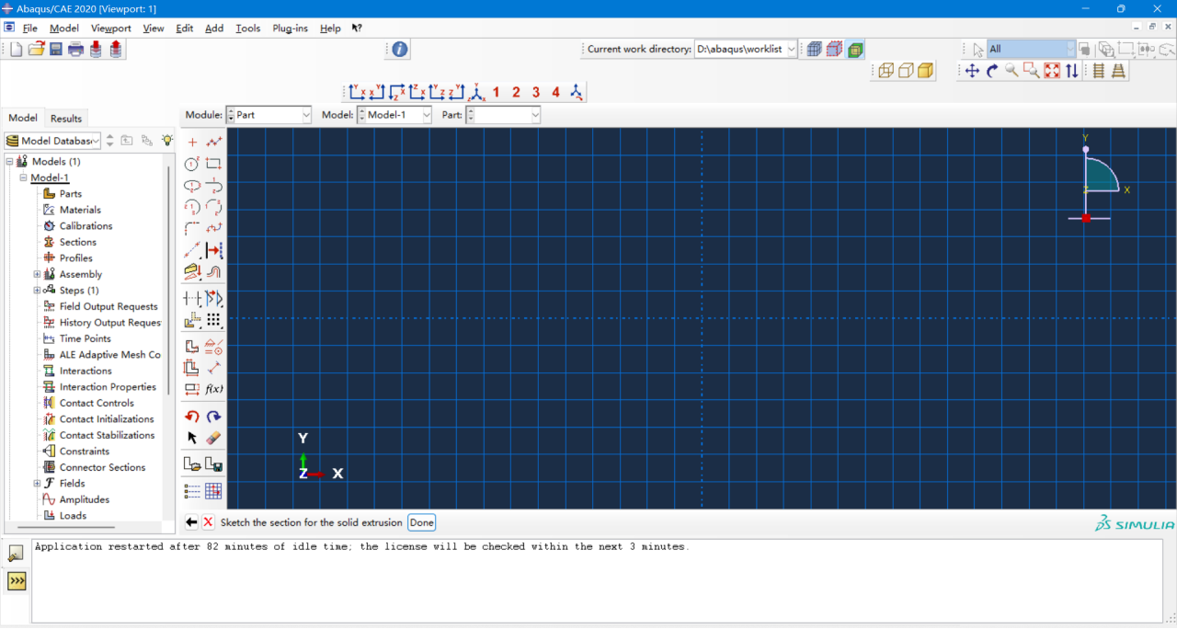The width and height of the screenshot is (1177, 629).
Task: Expand the Fields tree node
Action: [38, 484]
